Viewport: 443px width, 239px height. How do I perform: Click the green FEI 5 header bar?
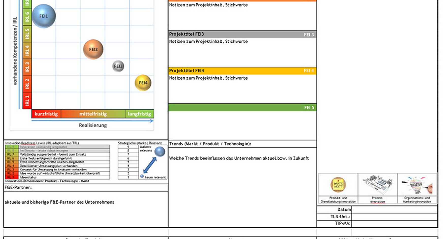(x=242, y=107)
